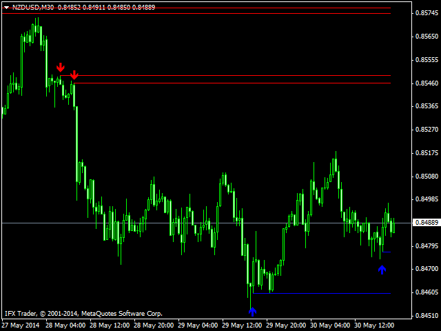Click the NZDUSD,M30 symbol label
The image size is (441, 331).
pos(33,8)
